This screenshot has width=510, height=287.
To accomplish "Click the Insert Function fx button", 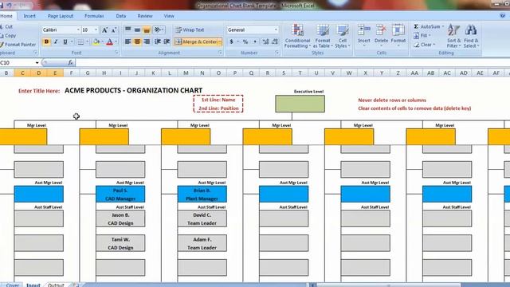I will (70, 62).
